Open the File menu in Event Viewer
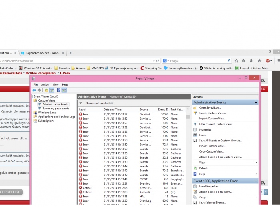Screen dimensions: 280x207 point(36,84)
